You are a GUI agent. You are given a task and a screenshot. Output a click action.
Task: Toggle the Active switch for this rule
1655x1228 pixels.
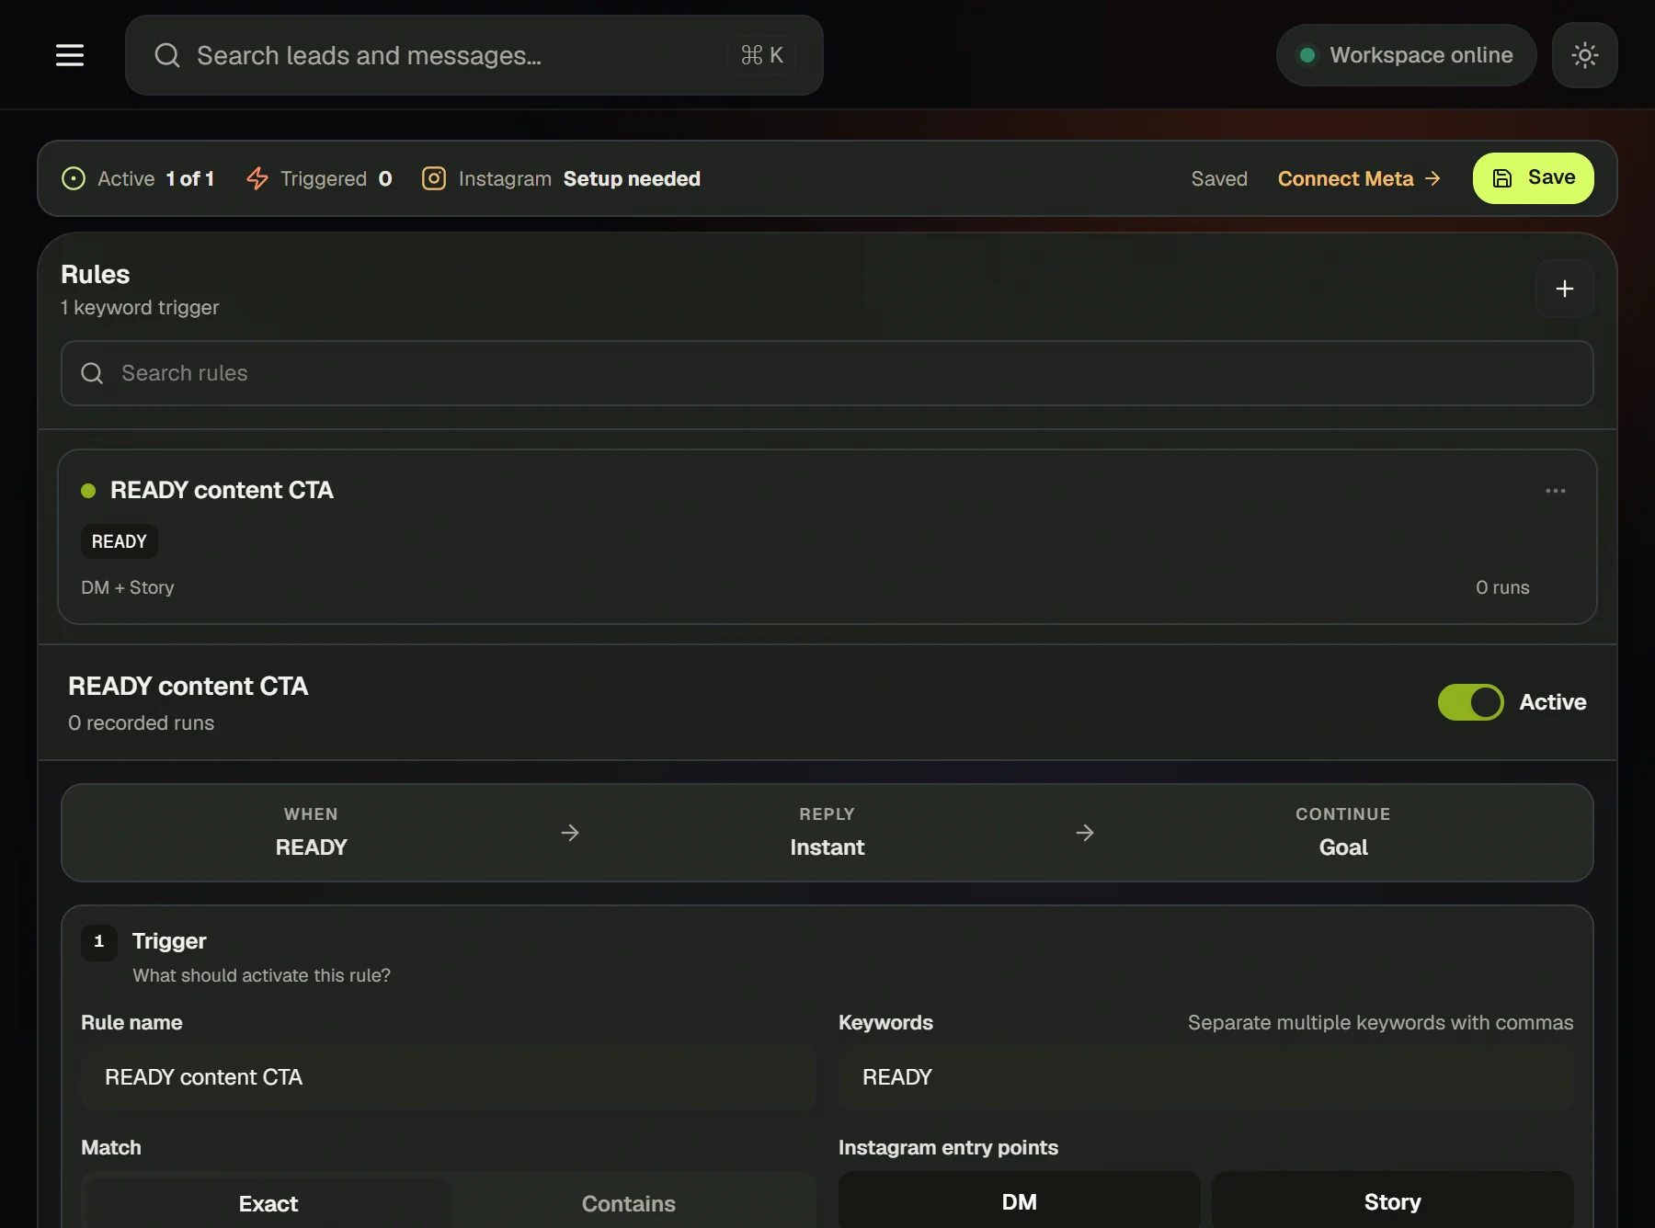pyautogui.click(x=1471, y=702)
